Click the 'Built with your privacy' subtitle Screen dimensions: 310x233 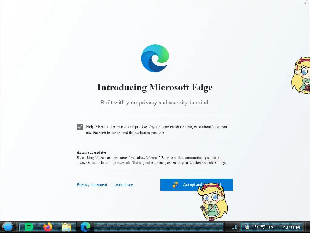pos(155,103)
